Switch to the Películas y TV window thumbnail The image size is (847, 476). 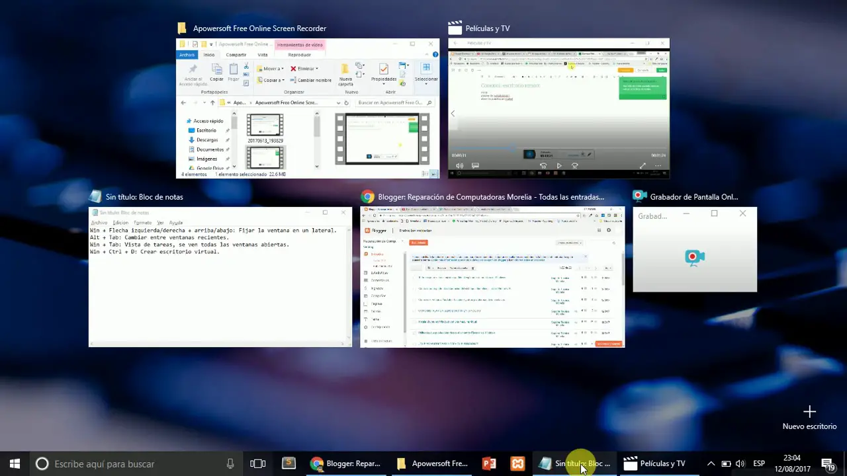(558, 108)
